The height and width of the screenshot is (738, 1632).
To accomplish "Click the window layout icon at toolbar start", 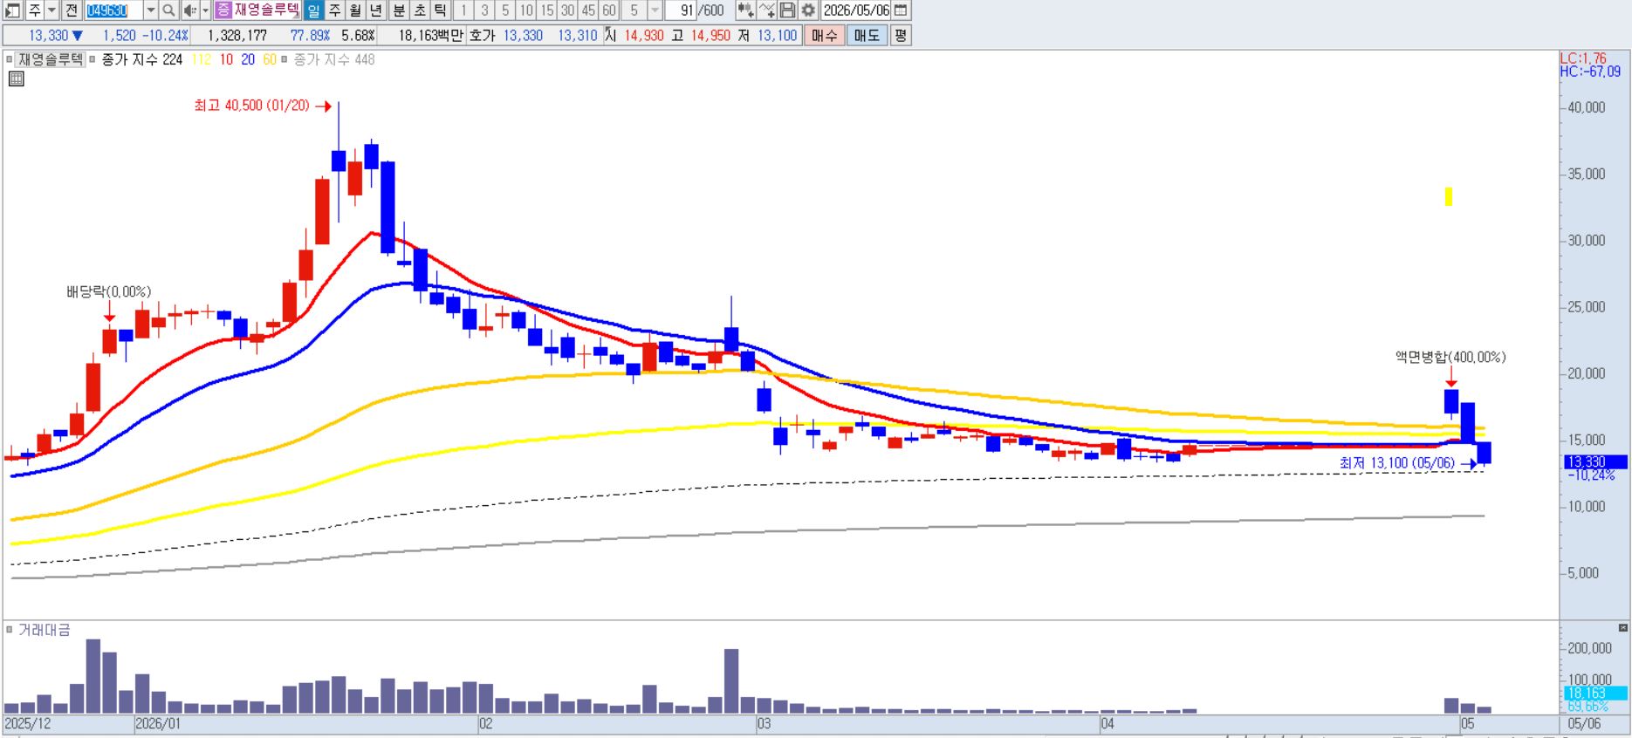I will pos(13,10).
